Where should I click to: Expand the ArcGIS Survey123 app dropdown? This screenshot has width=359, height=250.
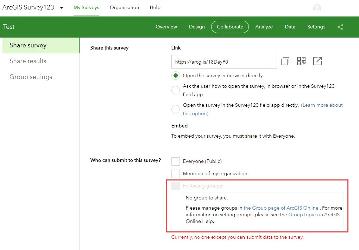(62, 8)
